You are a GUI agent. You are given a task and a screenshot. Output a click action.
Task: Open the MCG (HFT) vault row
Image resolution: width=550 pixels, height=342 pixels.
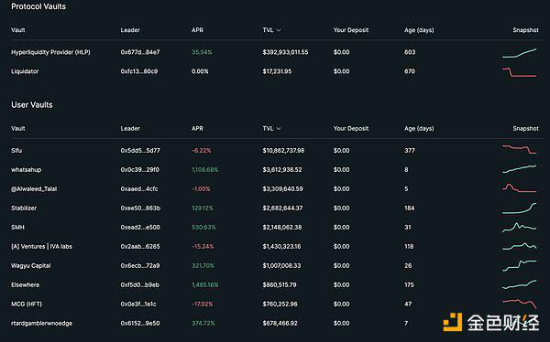(275, 305)
